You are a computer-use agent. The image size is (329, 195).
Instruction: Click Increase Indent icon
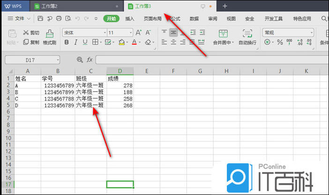pos(202,32)
